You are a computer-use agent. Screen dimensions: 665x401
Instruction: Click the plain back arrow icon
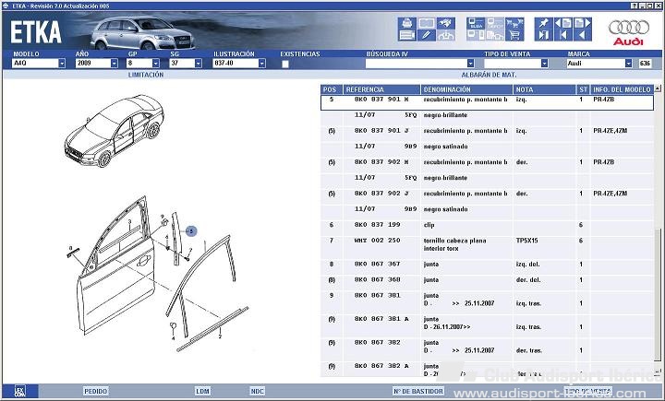pos(582,35)
